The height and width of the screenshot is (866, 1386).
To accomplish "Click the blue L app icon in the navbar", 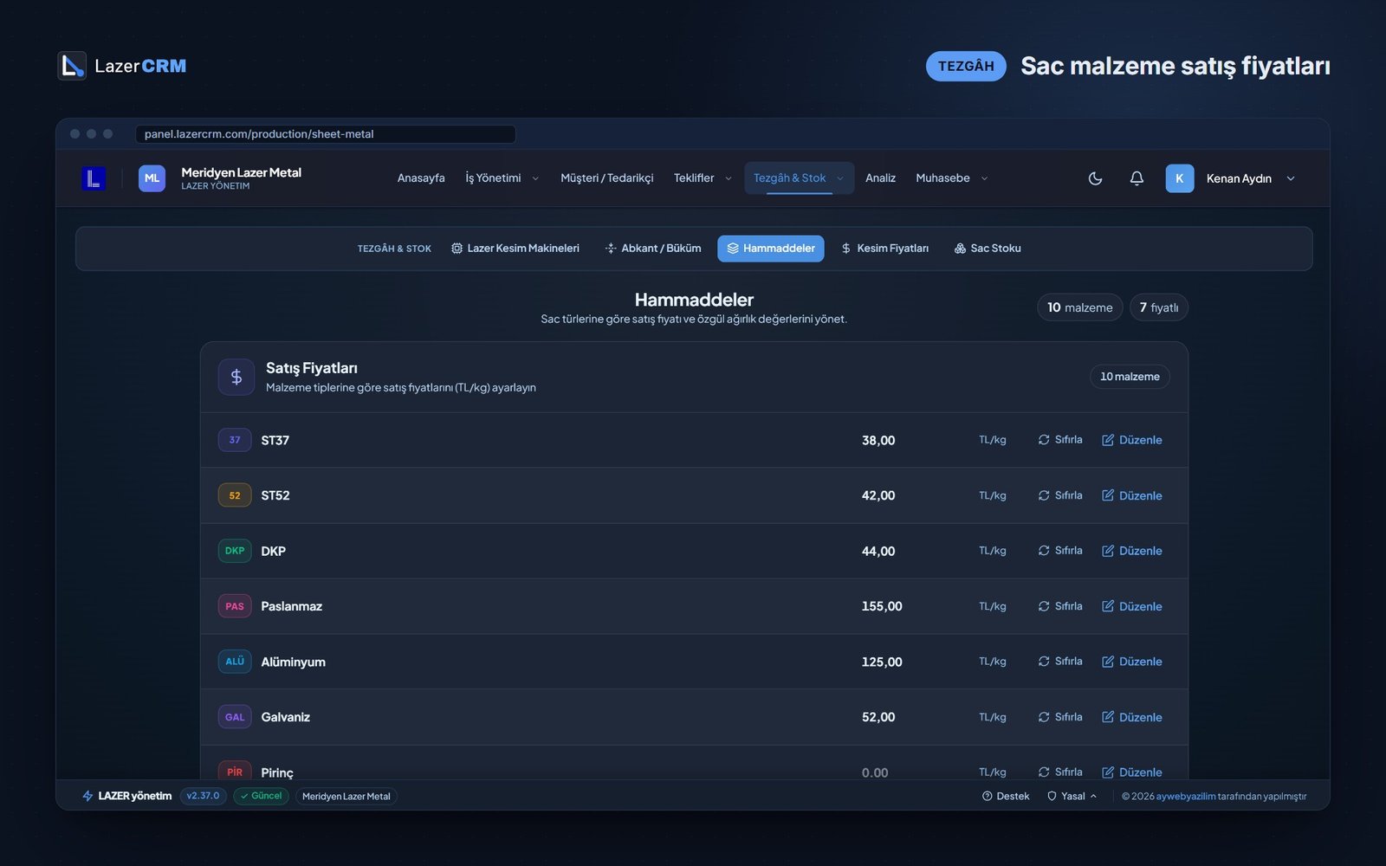I will coord(94,178).
